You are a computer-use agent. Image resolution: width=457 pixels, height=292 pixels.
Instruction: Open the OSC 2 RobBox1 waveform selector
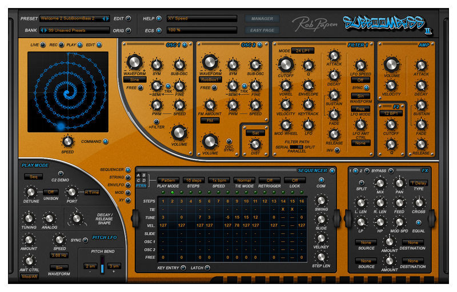(x=210, y=80)
